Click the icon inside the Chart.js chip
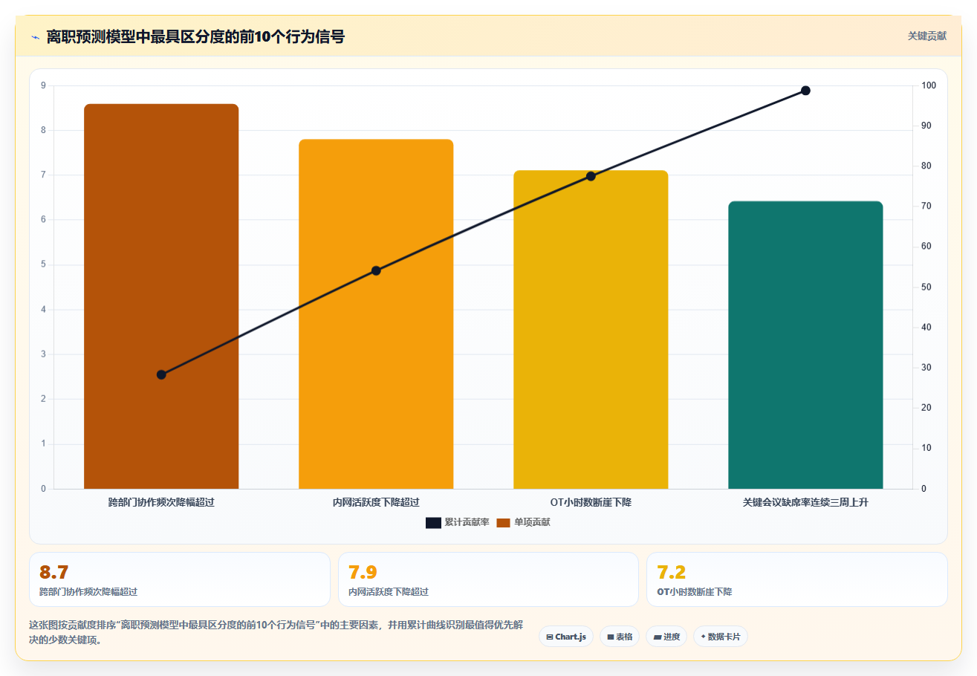Viewport: 977px width, 676px height. pyautogui.click(x=550, y=637)
